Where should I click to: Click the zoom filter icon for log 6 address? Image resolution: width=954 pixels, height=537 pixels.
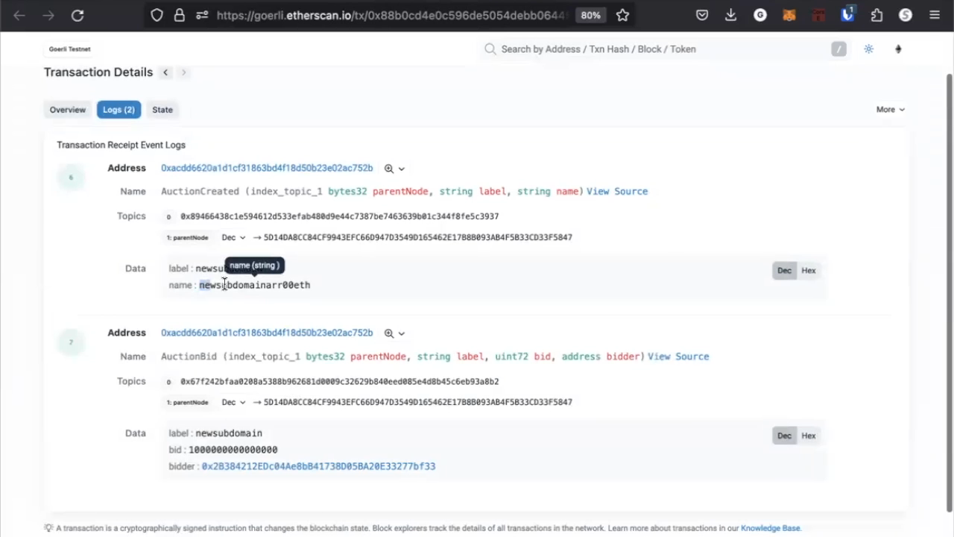[388, 169]
